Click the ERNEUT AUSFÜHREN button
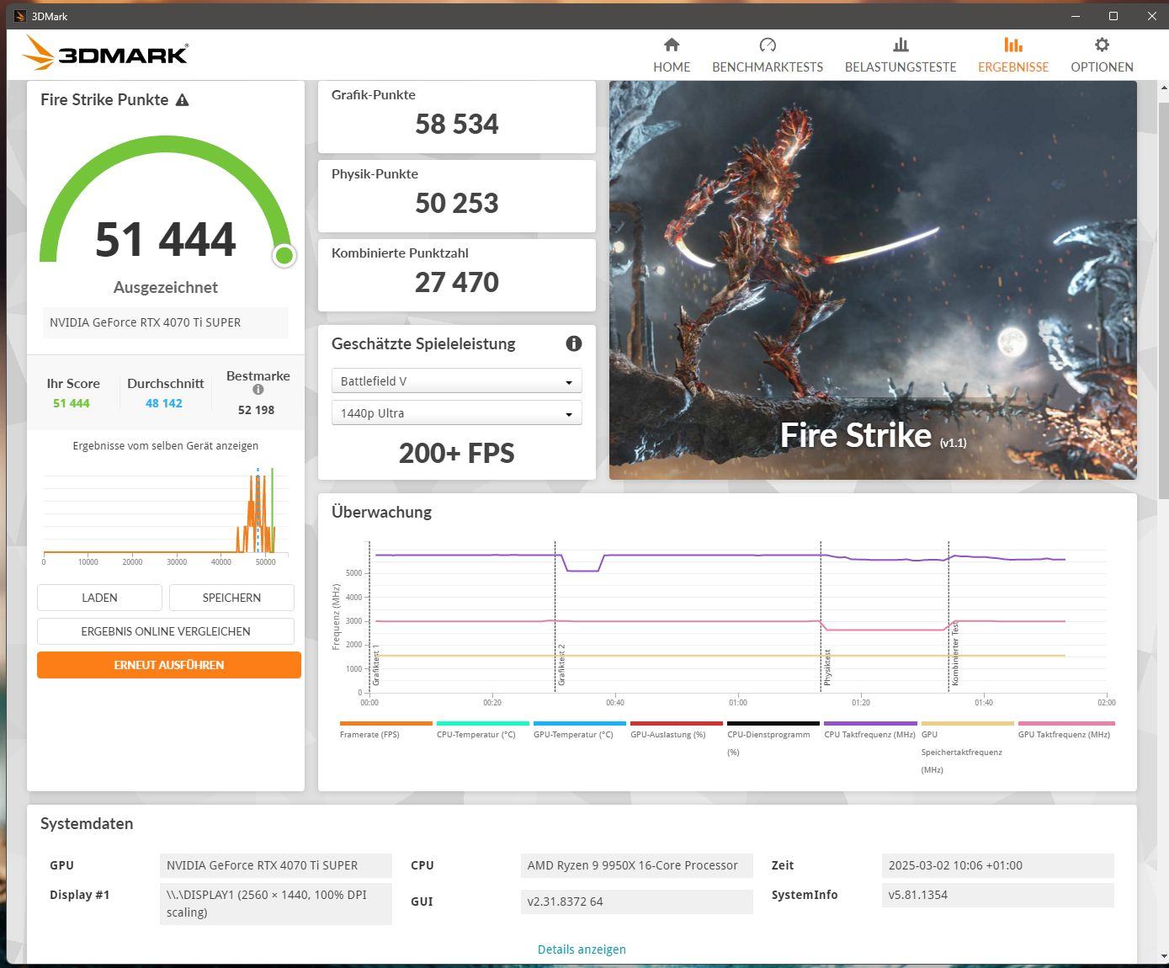This screenshot has height=968, width=1169. (x=169, y=665)
